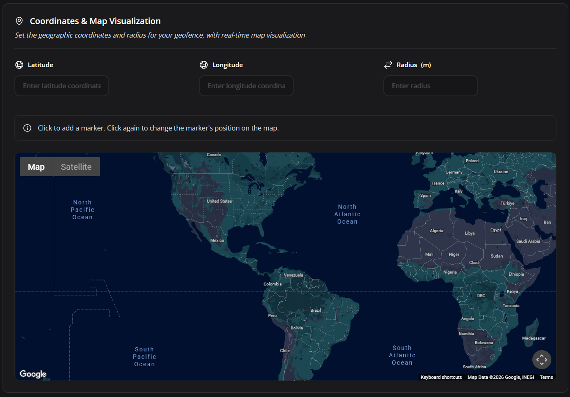Screen dimensions: 570x397
Task: Focus the longitude coordinate input field
Action: pyautogui.click(x=246, y=86)
